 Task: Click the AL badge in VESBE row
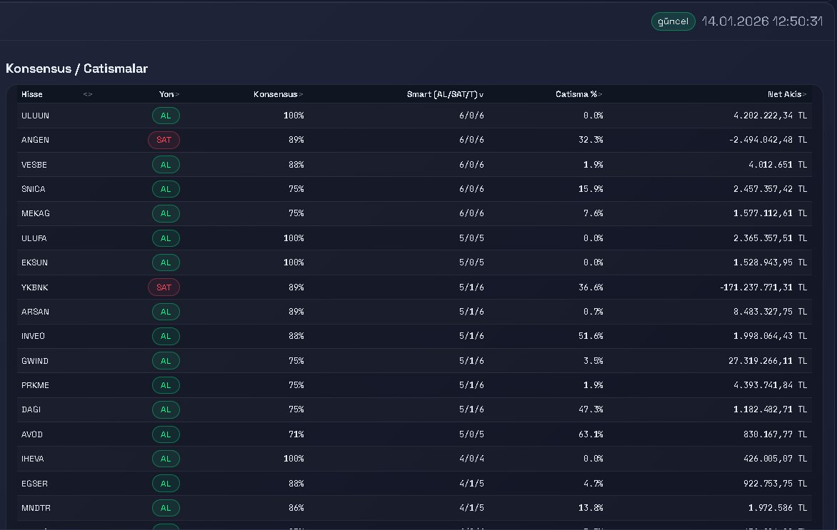166,165
